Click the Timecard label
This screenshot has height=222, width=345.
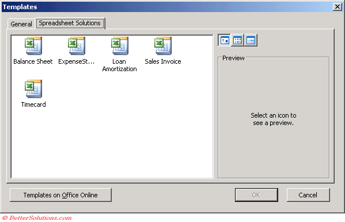click(x=33, y=104)
